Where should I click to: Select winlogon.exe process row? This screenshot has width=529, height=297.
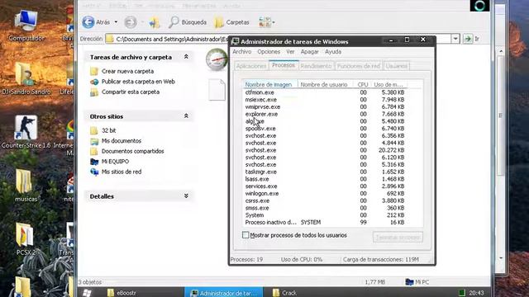(325, 194)
